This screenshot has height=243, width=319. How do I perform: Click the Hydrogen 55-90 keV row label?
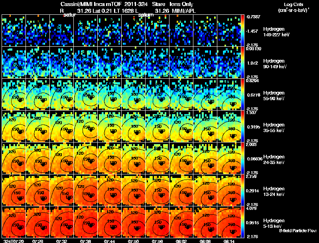pyautogui.click(x=274, y=96)
